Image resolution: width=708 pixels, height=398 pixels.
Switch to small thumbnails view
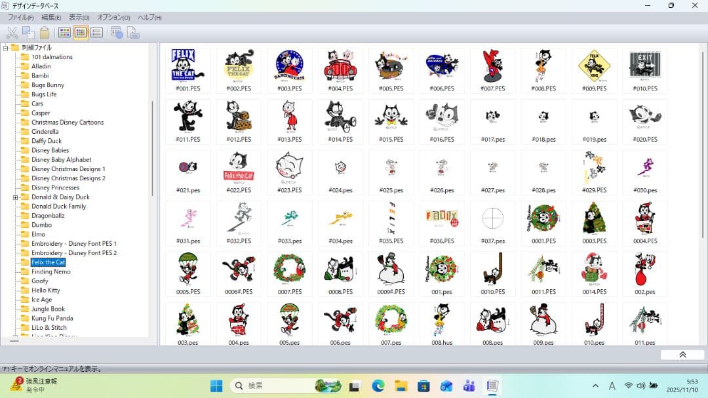81,33
